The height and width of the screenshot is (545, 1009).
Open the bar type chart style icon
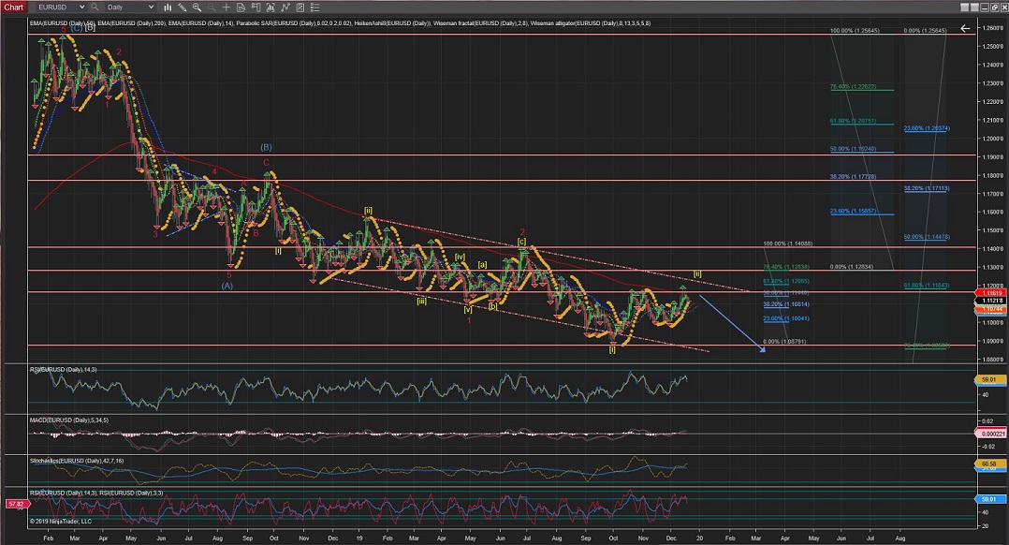(x=168, y=7)
